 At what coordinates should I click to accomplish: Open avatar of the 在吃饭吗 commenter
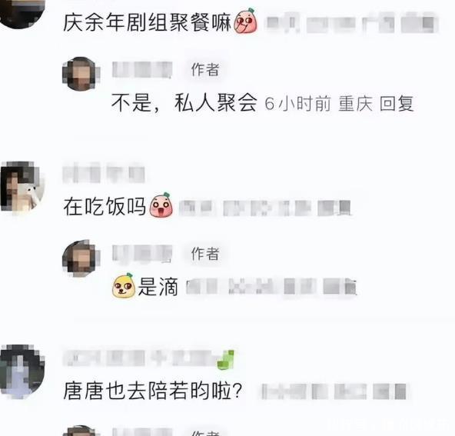pos(22,188)
